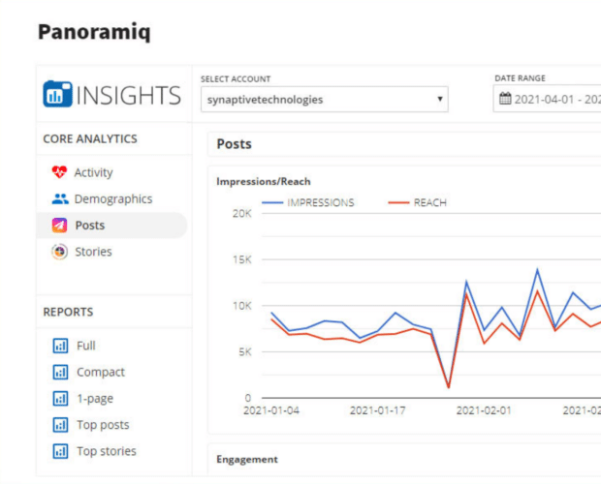Toggle the IMPRESSIONS series in chart legend

coord(308,202)
